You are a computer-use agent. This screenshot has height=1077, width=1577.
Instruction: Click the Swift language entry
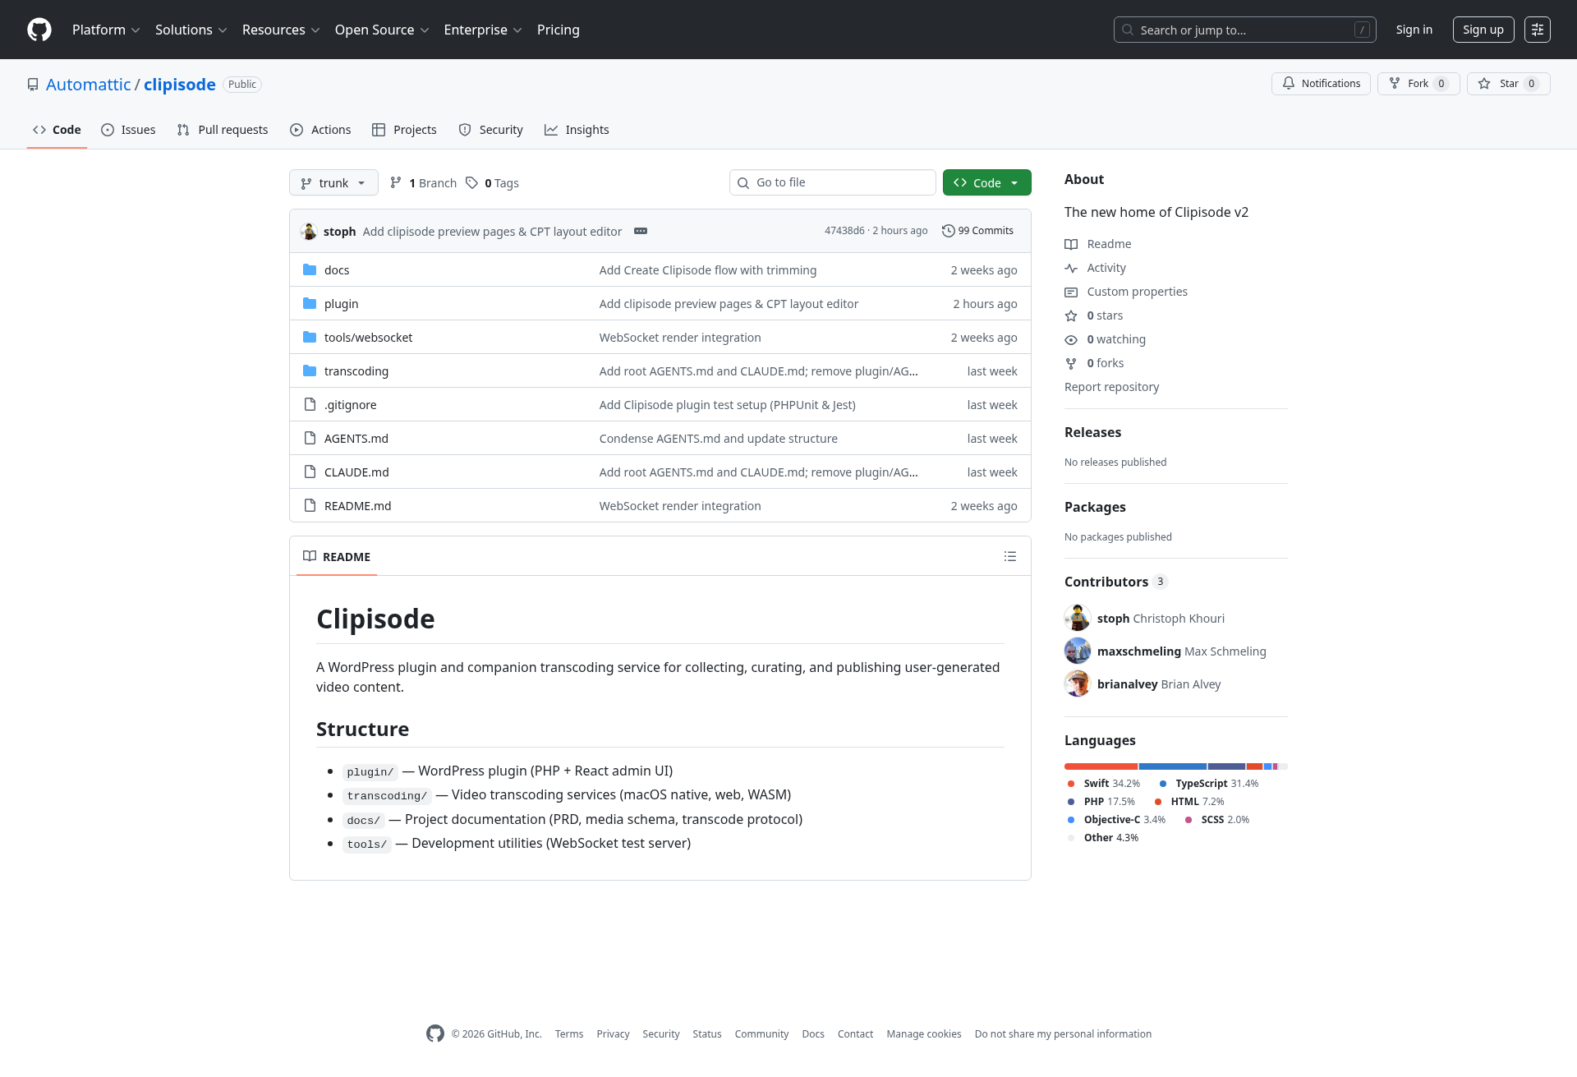1104,784
